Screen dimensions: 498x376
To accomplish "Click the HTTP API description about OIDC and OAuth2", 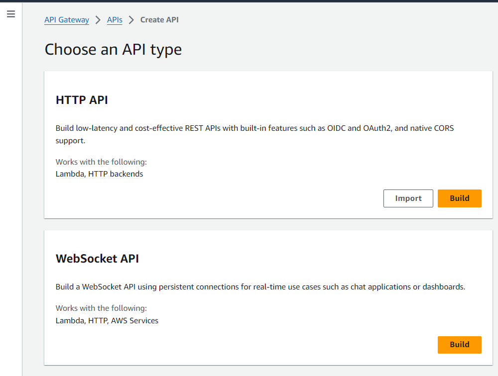I will 254,128.
